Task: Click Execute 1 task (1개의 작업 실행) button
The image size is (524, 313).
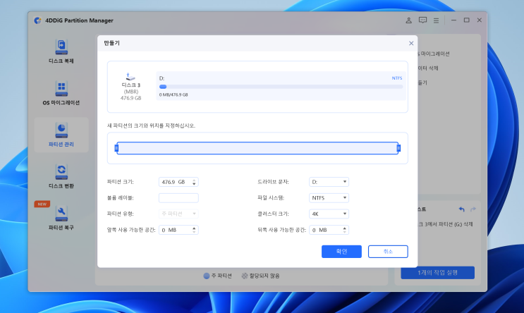Action: (437, 273)
